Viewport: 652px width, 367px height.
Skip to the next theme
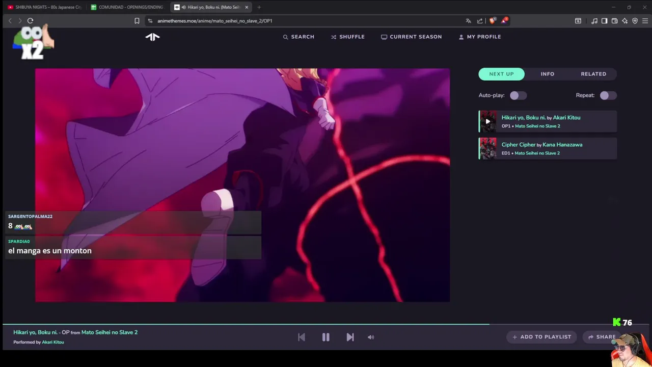click(350, 337)
